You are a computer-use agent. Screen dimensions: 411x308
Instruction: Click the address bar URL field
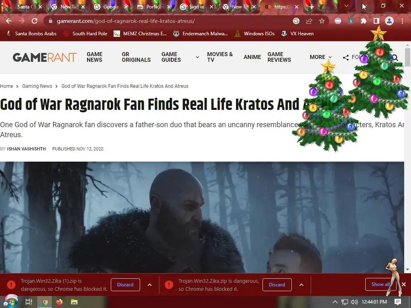pos(168,21)
